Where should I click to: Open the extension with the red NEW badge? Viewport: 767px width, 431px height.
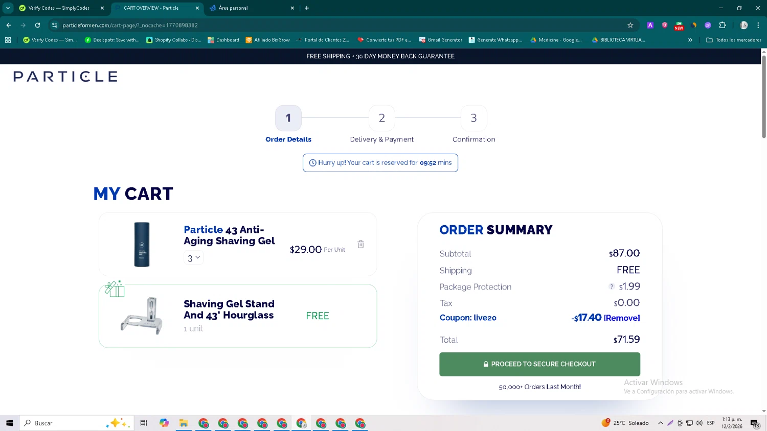[x=679, y=26]
